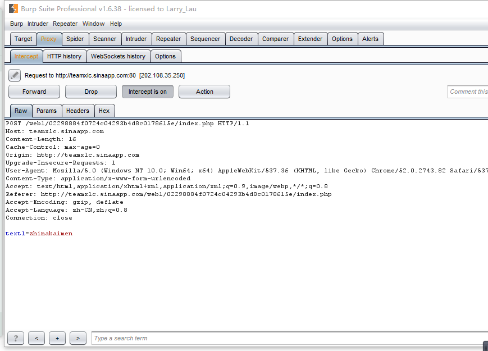Click the Host header line
The height and width of the screenshot is (351, 488).
(x=55, y=131)
